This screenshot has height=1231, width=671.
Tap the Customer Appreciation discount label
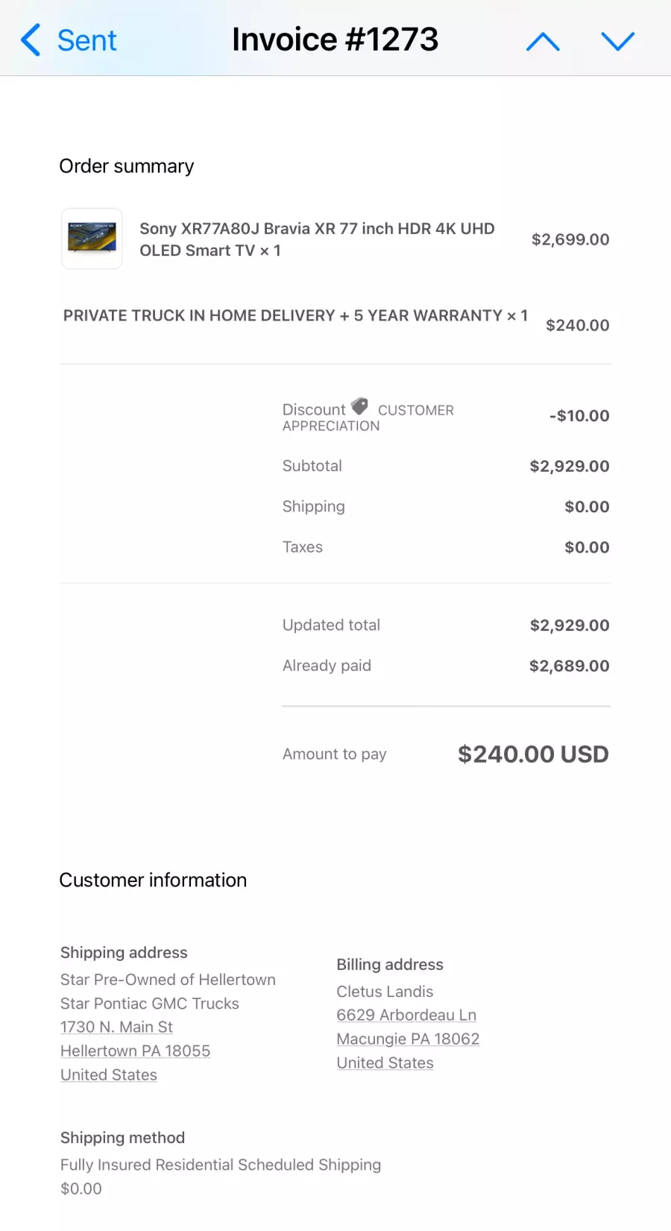coord(415,411)
